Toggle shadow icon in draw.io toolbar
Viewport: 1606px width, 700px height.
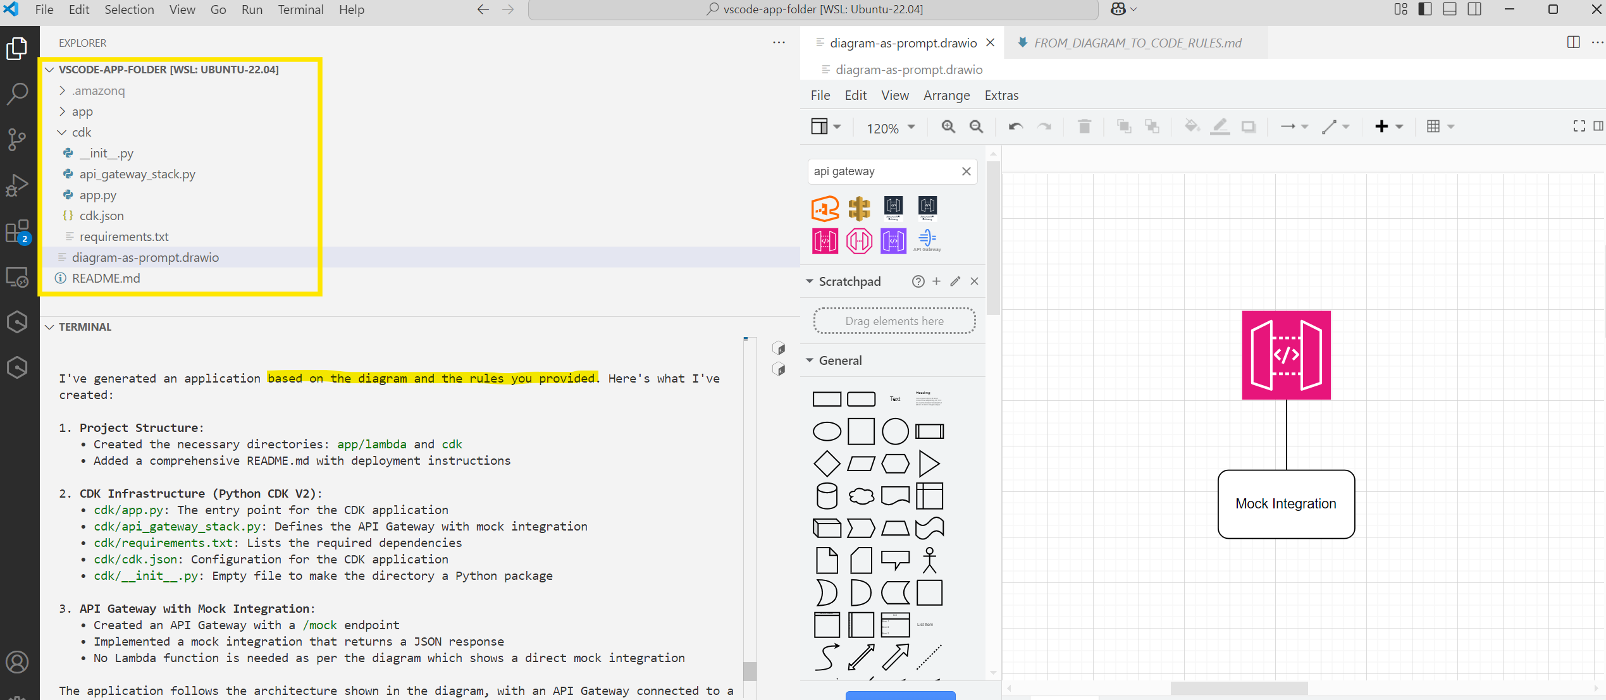pyautogui.click(x=1248, y=126)
